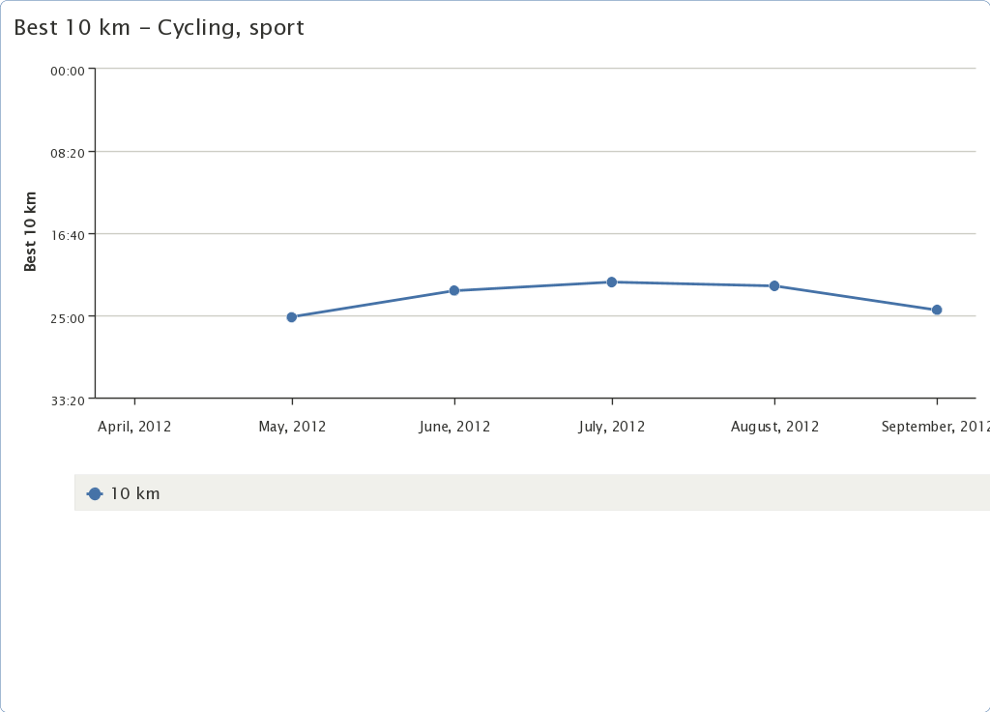Select the August, 2012 x-axis label
990x712 pixels.
click(x=774, y=427)
